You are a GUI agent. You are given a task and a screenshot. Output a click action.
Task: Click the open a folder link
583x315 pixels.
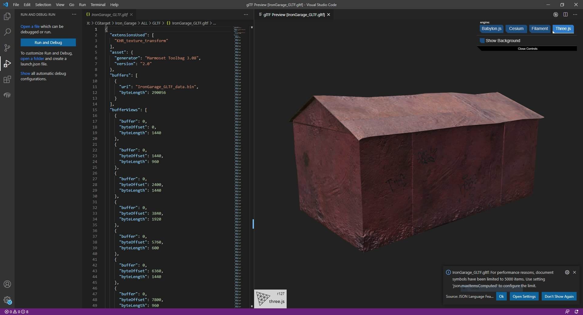click(x=32, y=58)
